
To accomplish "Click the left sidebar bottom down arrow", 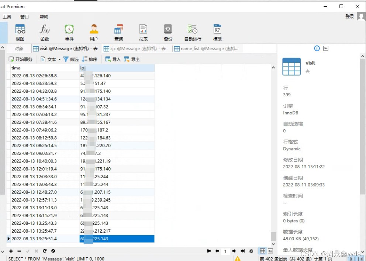I will [3, 252].
